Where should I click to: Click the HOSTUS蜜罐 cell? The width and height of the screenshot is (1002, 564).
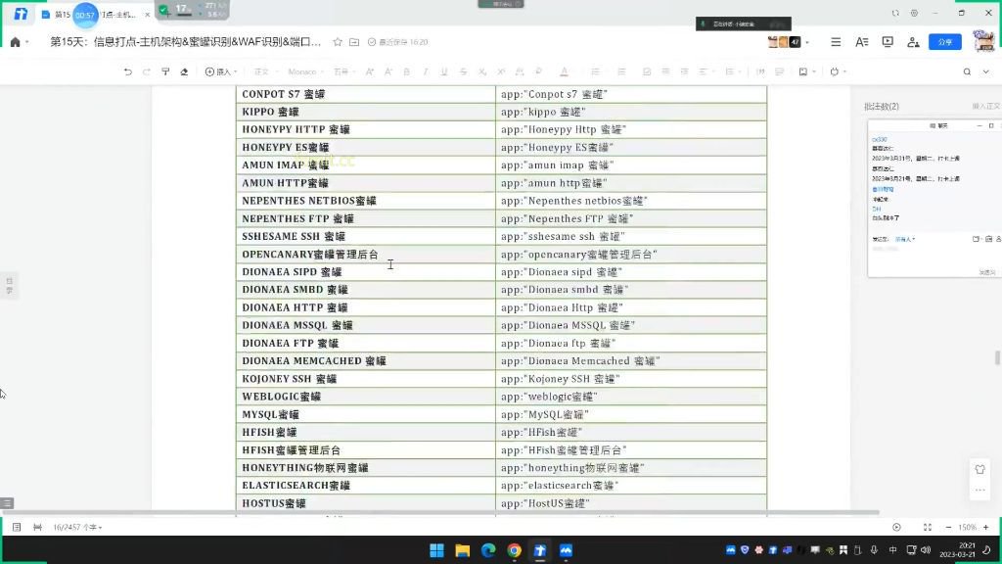click(x=366, y=503)
